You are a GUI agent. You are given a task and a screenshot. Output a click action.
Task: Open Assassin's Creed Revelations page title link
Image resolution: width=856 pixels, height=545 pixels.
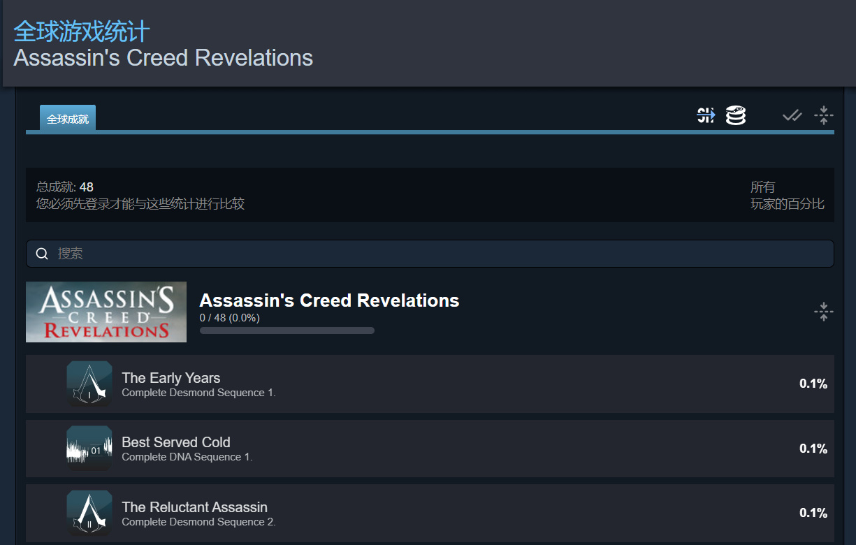(x=163, y=58)
